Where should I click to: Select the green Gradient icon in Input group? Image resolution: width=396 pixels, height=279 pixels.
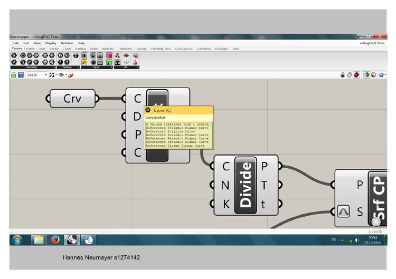point(109,62)
